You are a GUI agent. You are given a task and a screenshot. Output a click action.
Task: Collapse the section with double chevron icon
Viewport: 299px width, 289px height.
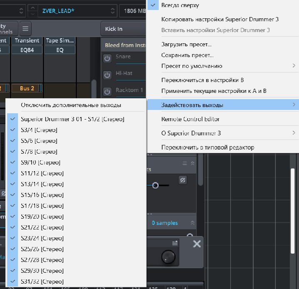[x=192, y=163]
